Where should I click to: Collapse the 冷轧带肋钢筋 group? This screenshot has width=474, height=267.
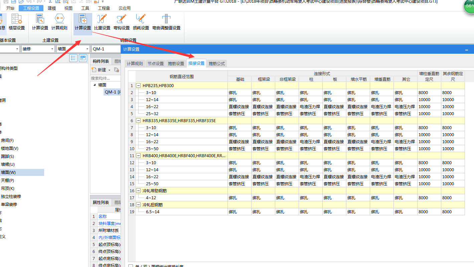pyautogui.click(x=138, y=191)
